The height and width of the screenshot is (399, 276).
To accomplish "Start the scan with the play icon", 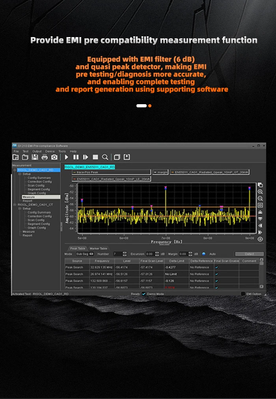I will click(66, 157).
